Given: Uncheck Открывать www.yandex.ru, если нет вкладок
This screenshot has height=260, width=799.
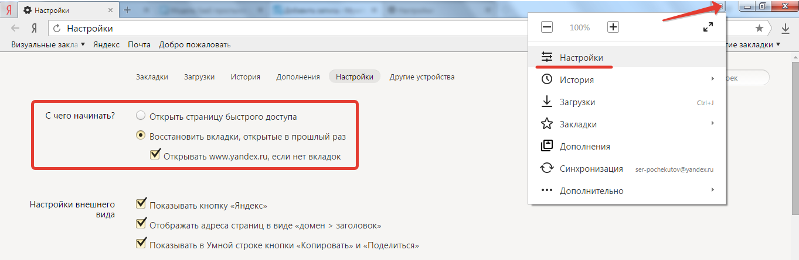Looking at the screenshot, I should point(155,155).
